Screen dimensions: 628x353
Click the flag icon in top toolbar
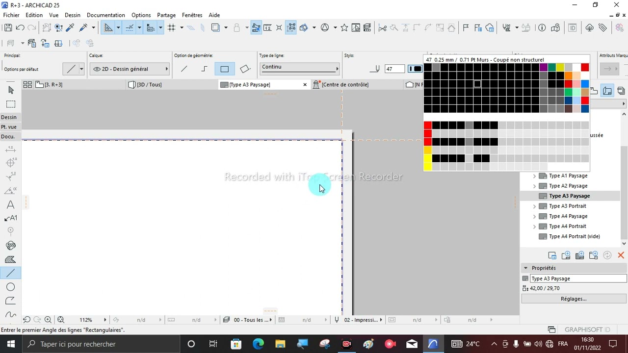[x=466, y=28]
